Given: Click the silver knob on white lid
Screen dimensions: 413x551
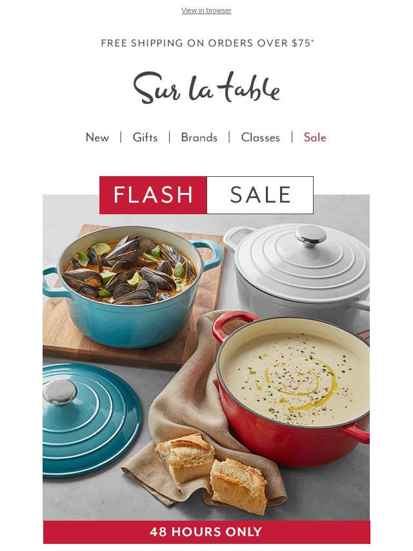Looking at the screenshot, I should 310,236.
